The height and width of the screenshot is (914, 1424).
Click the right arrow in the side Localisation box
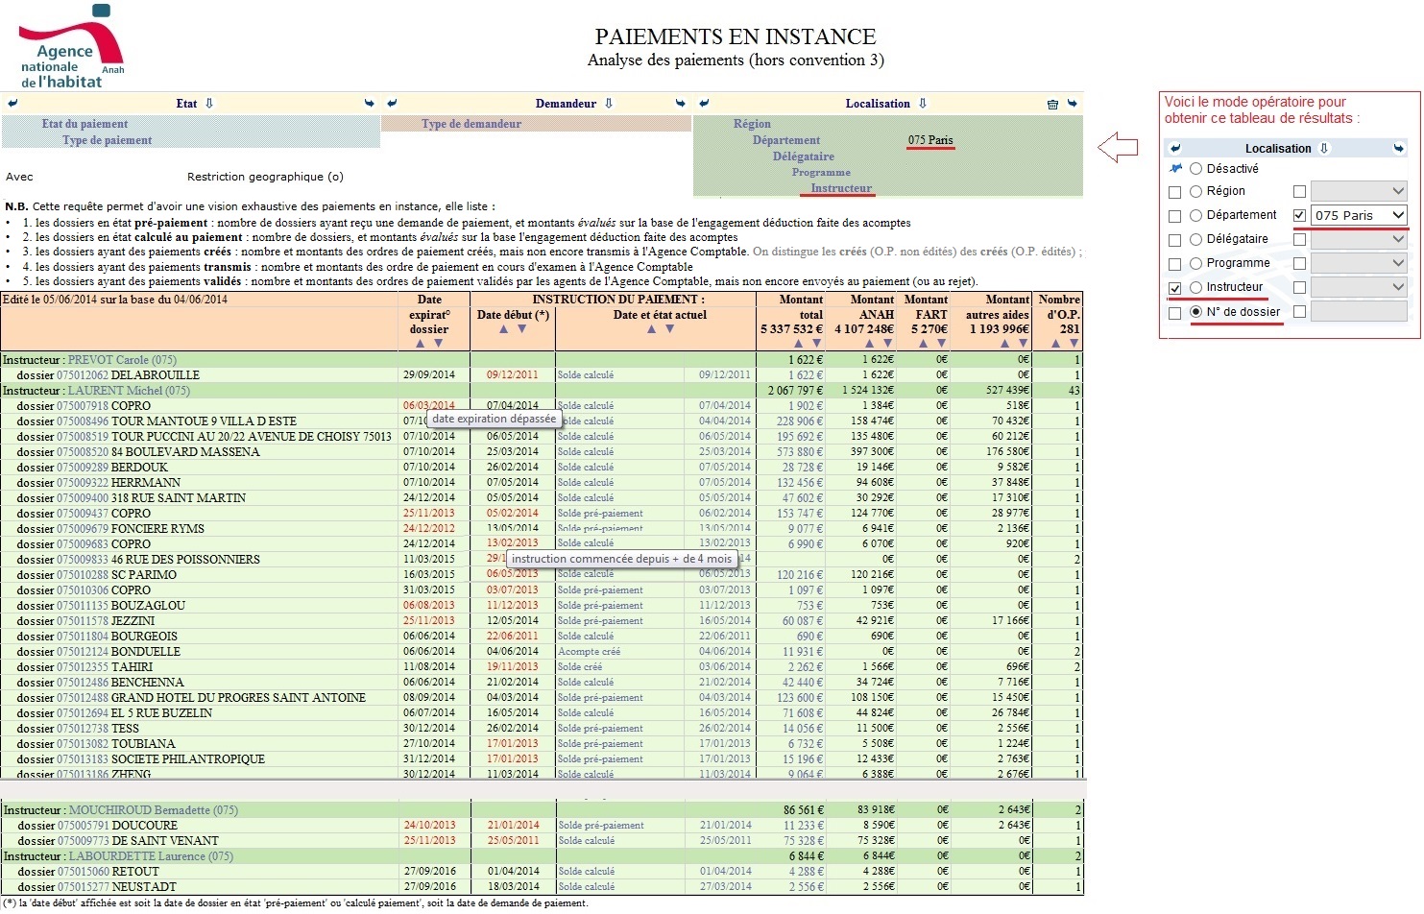pyautogui.click(x=1399, y=149)
